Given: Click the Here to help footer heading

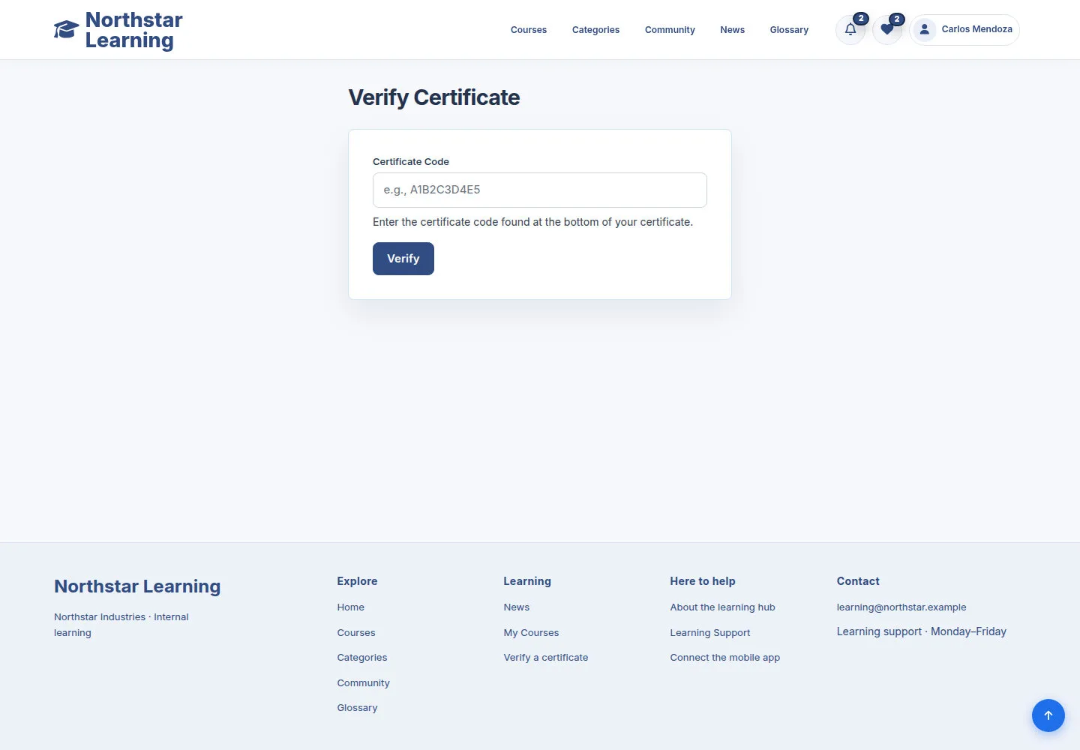Looking at the screenshot, I should [x=703, y=581].
